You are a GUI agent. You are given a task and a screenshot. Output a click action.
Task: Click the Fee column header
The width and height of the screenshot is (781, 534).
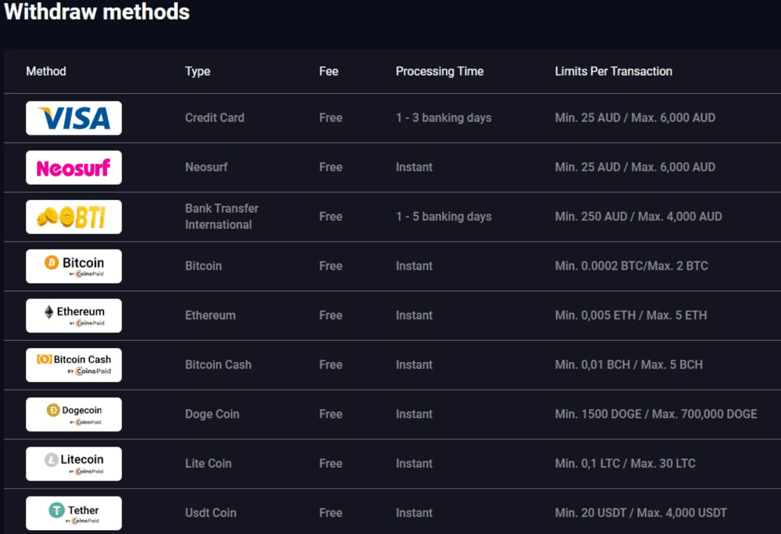pos(329,71)
